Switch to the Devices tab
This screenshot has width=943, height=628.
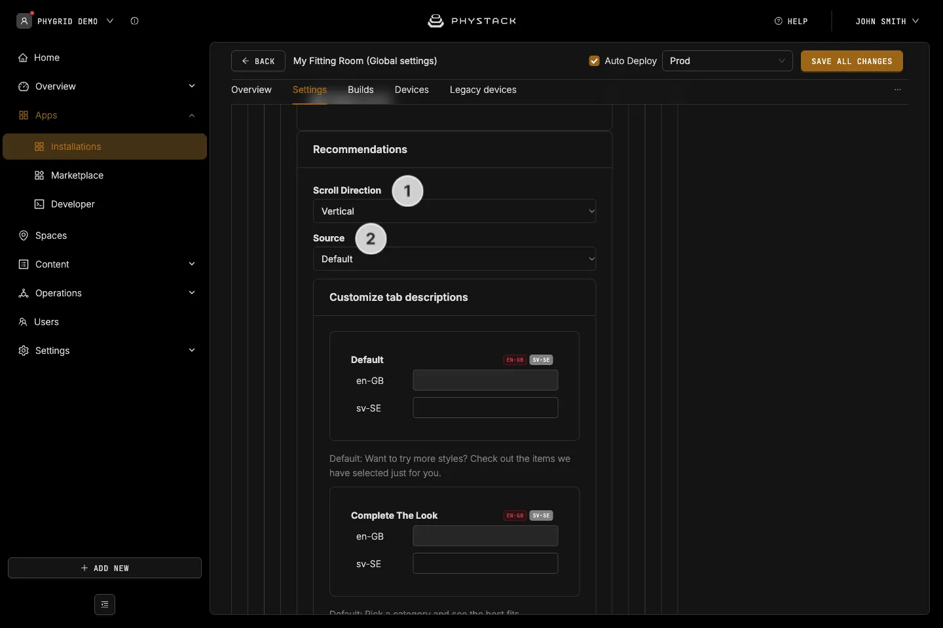point(412,90)
